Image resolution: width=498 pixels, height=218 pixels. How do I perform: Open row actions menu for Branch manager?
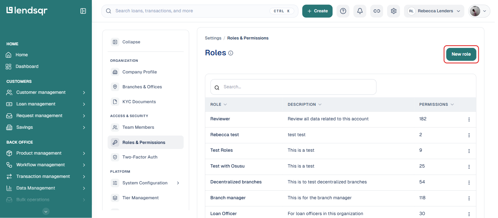[x=469, y=199]
